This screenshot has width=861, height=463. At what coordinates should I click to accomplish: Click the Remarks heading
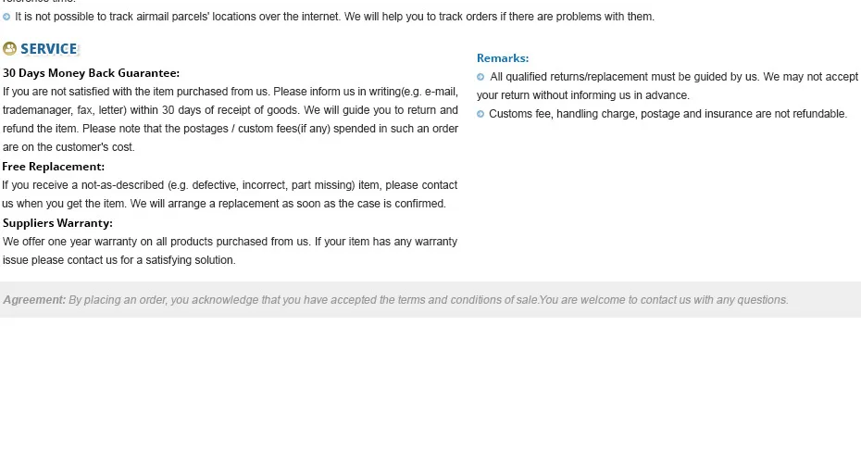(x=503, y=58)
